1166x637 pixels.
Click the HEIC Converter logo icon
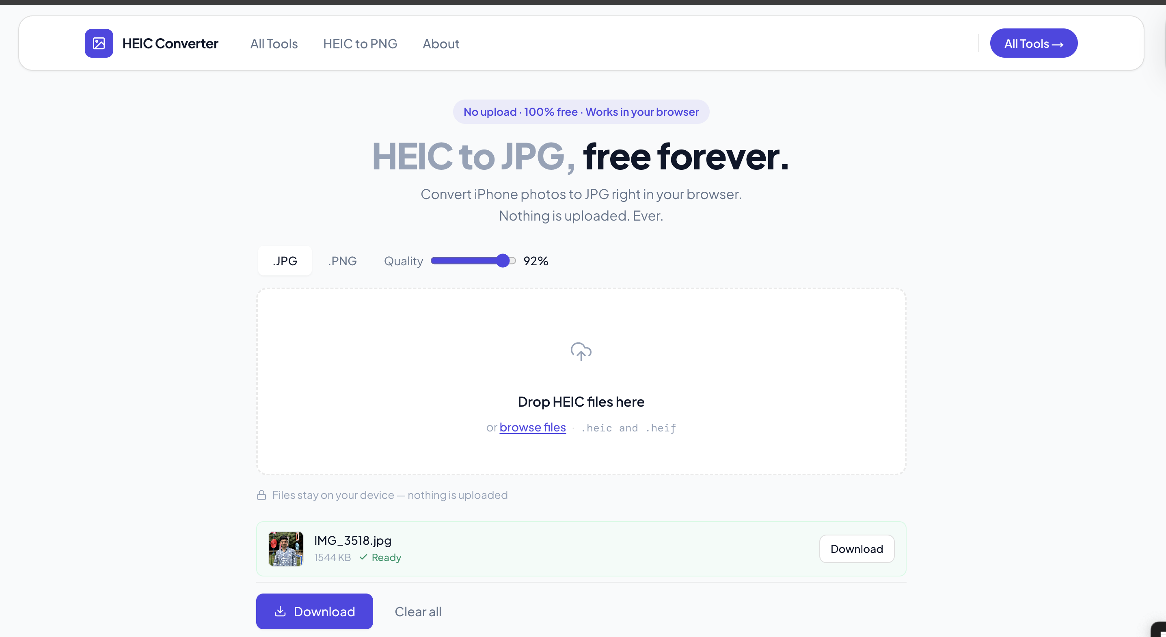click(x=99, y=43)
